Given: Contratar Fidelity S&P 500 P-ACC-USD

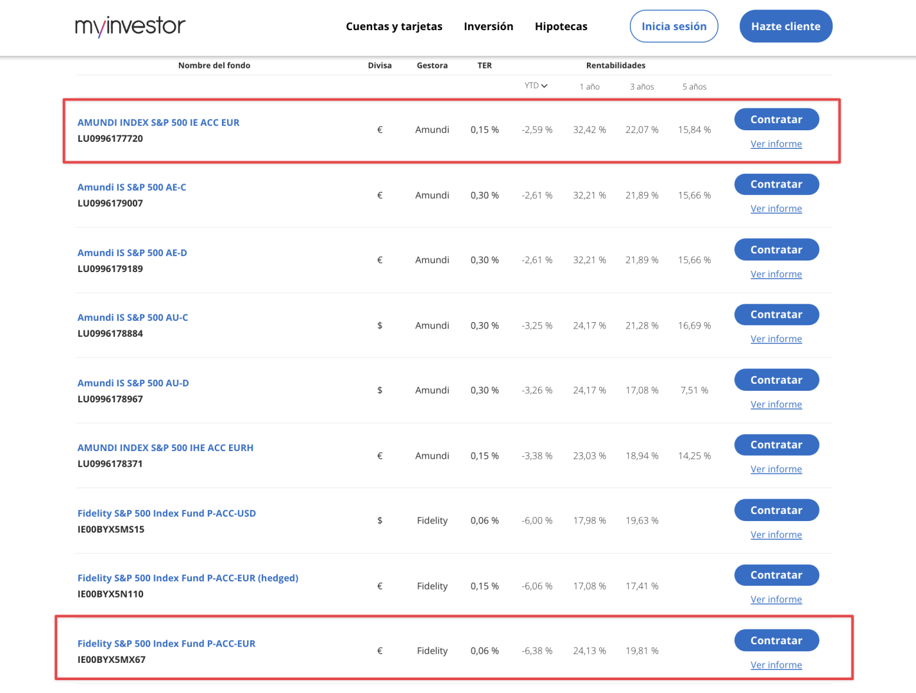Looking at the screenshot, I should [x=777, y=510].
